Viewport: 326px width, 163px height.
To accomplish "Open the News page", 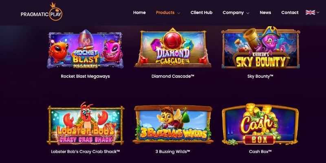I will [265, 13].
